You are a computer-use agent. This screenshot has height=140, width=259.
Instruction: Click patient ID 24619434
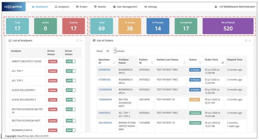point(144,99)
